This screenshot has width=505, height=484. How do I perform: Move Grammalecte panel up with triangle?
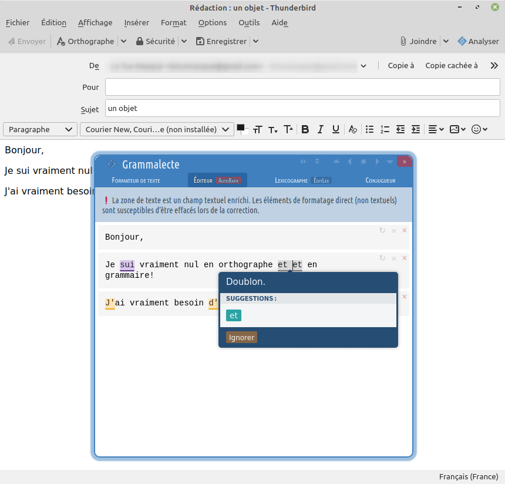tap(336, 162)
